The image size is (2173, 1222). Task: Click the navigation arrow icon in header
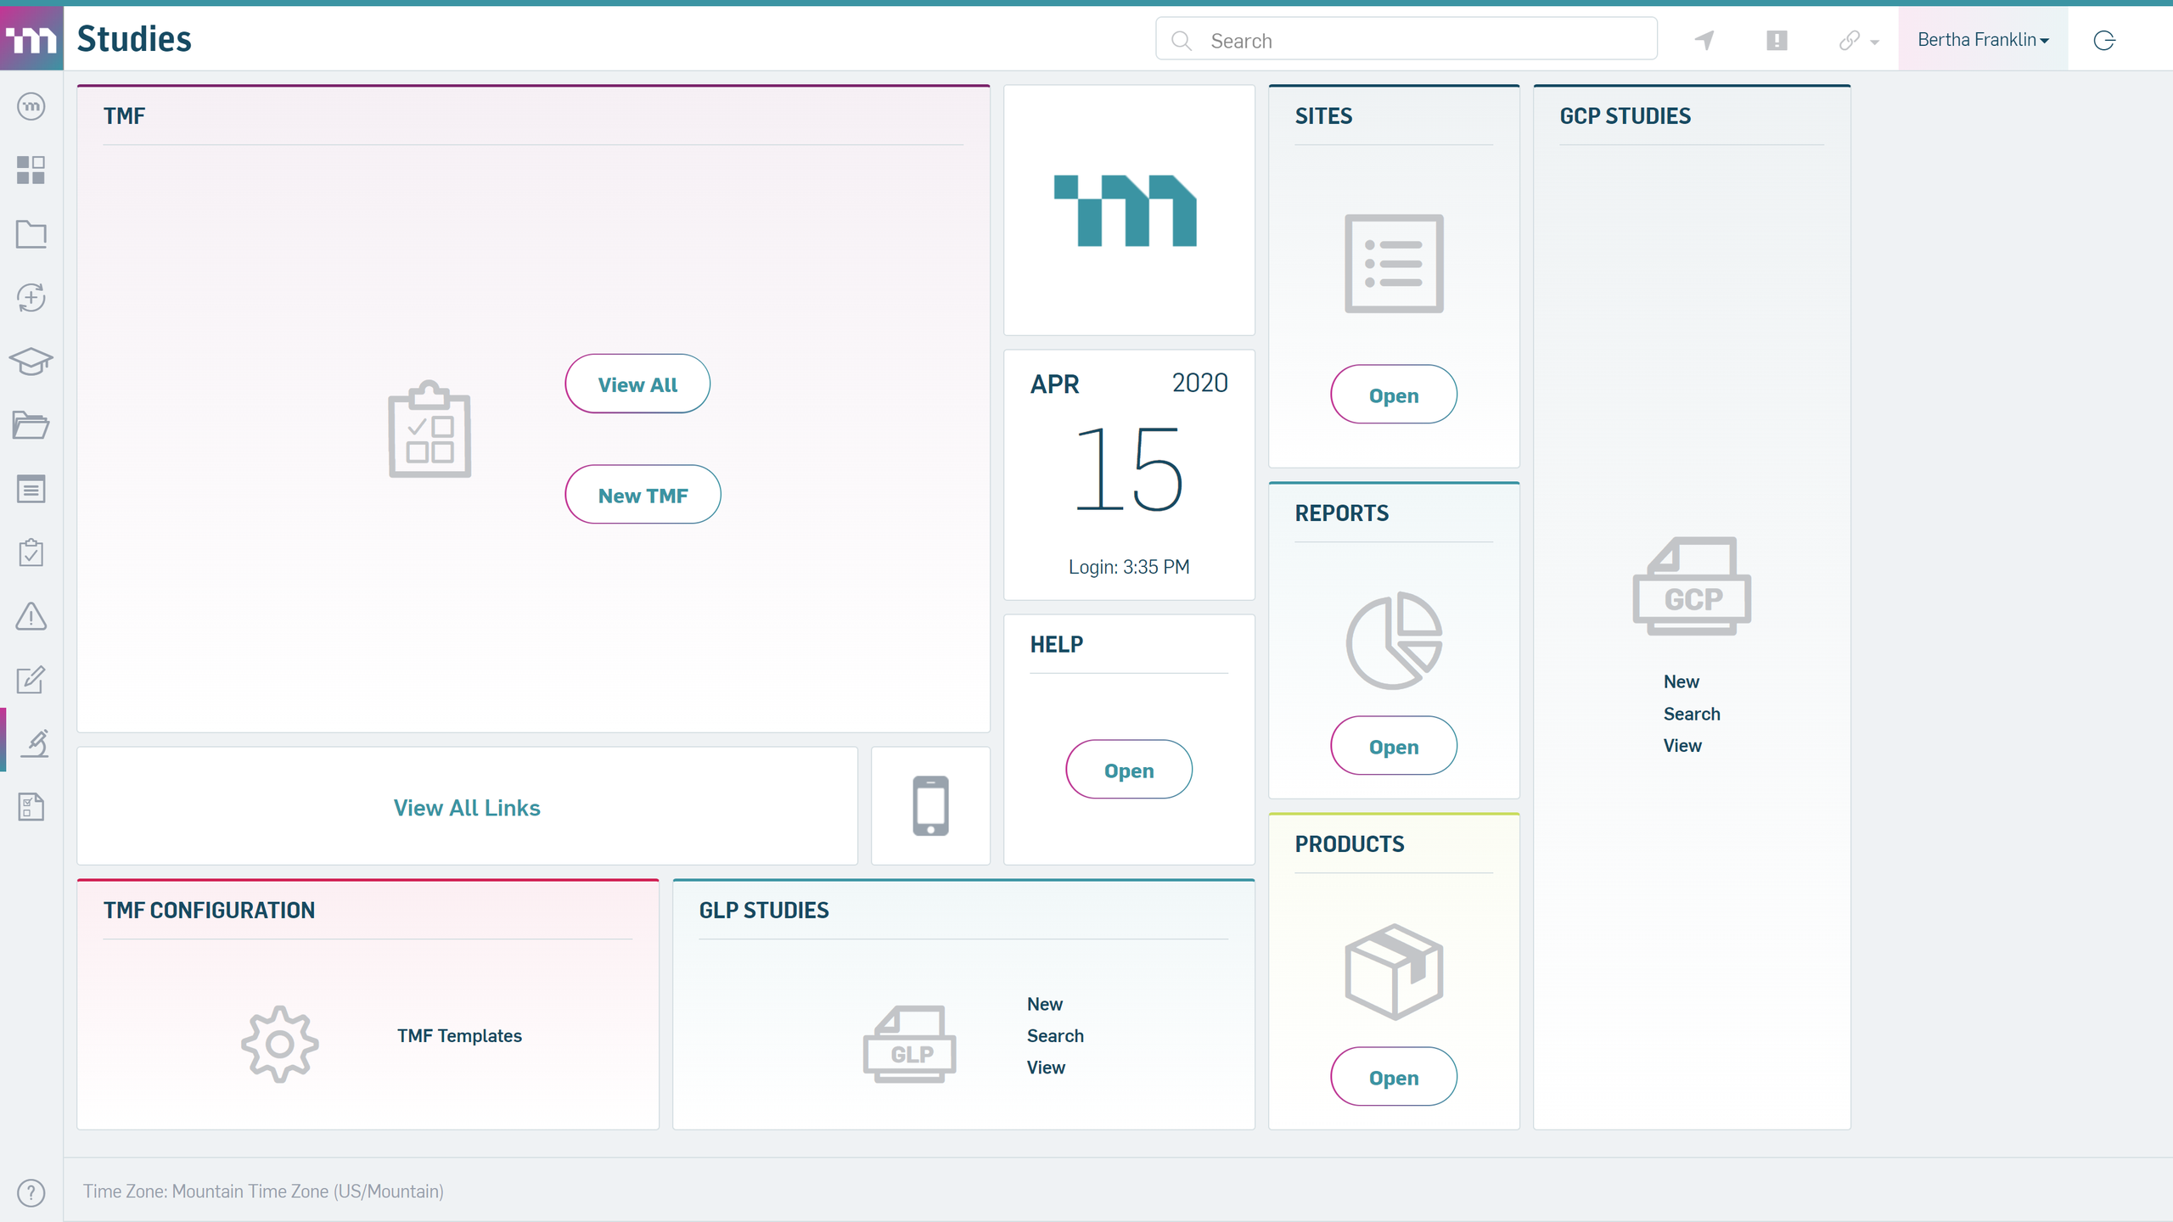(1704, 40)
